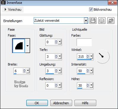The image size is (118, 109).
Task: Click the Intensität value field showing 50
Action: pos(82,71)
